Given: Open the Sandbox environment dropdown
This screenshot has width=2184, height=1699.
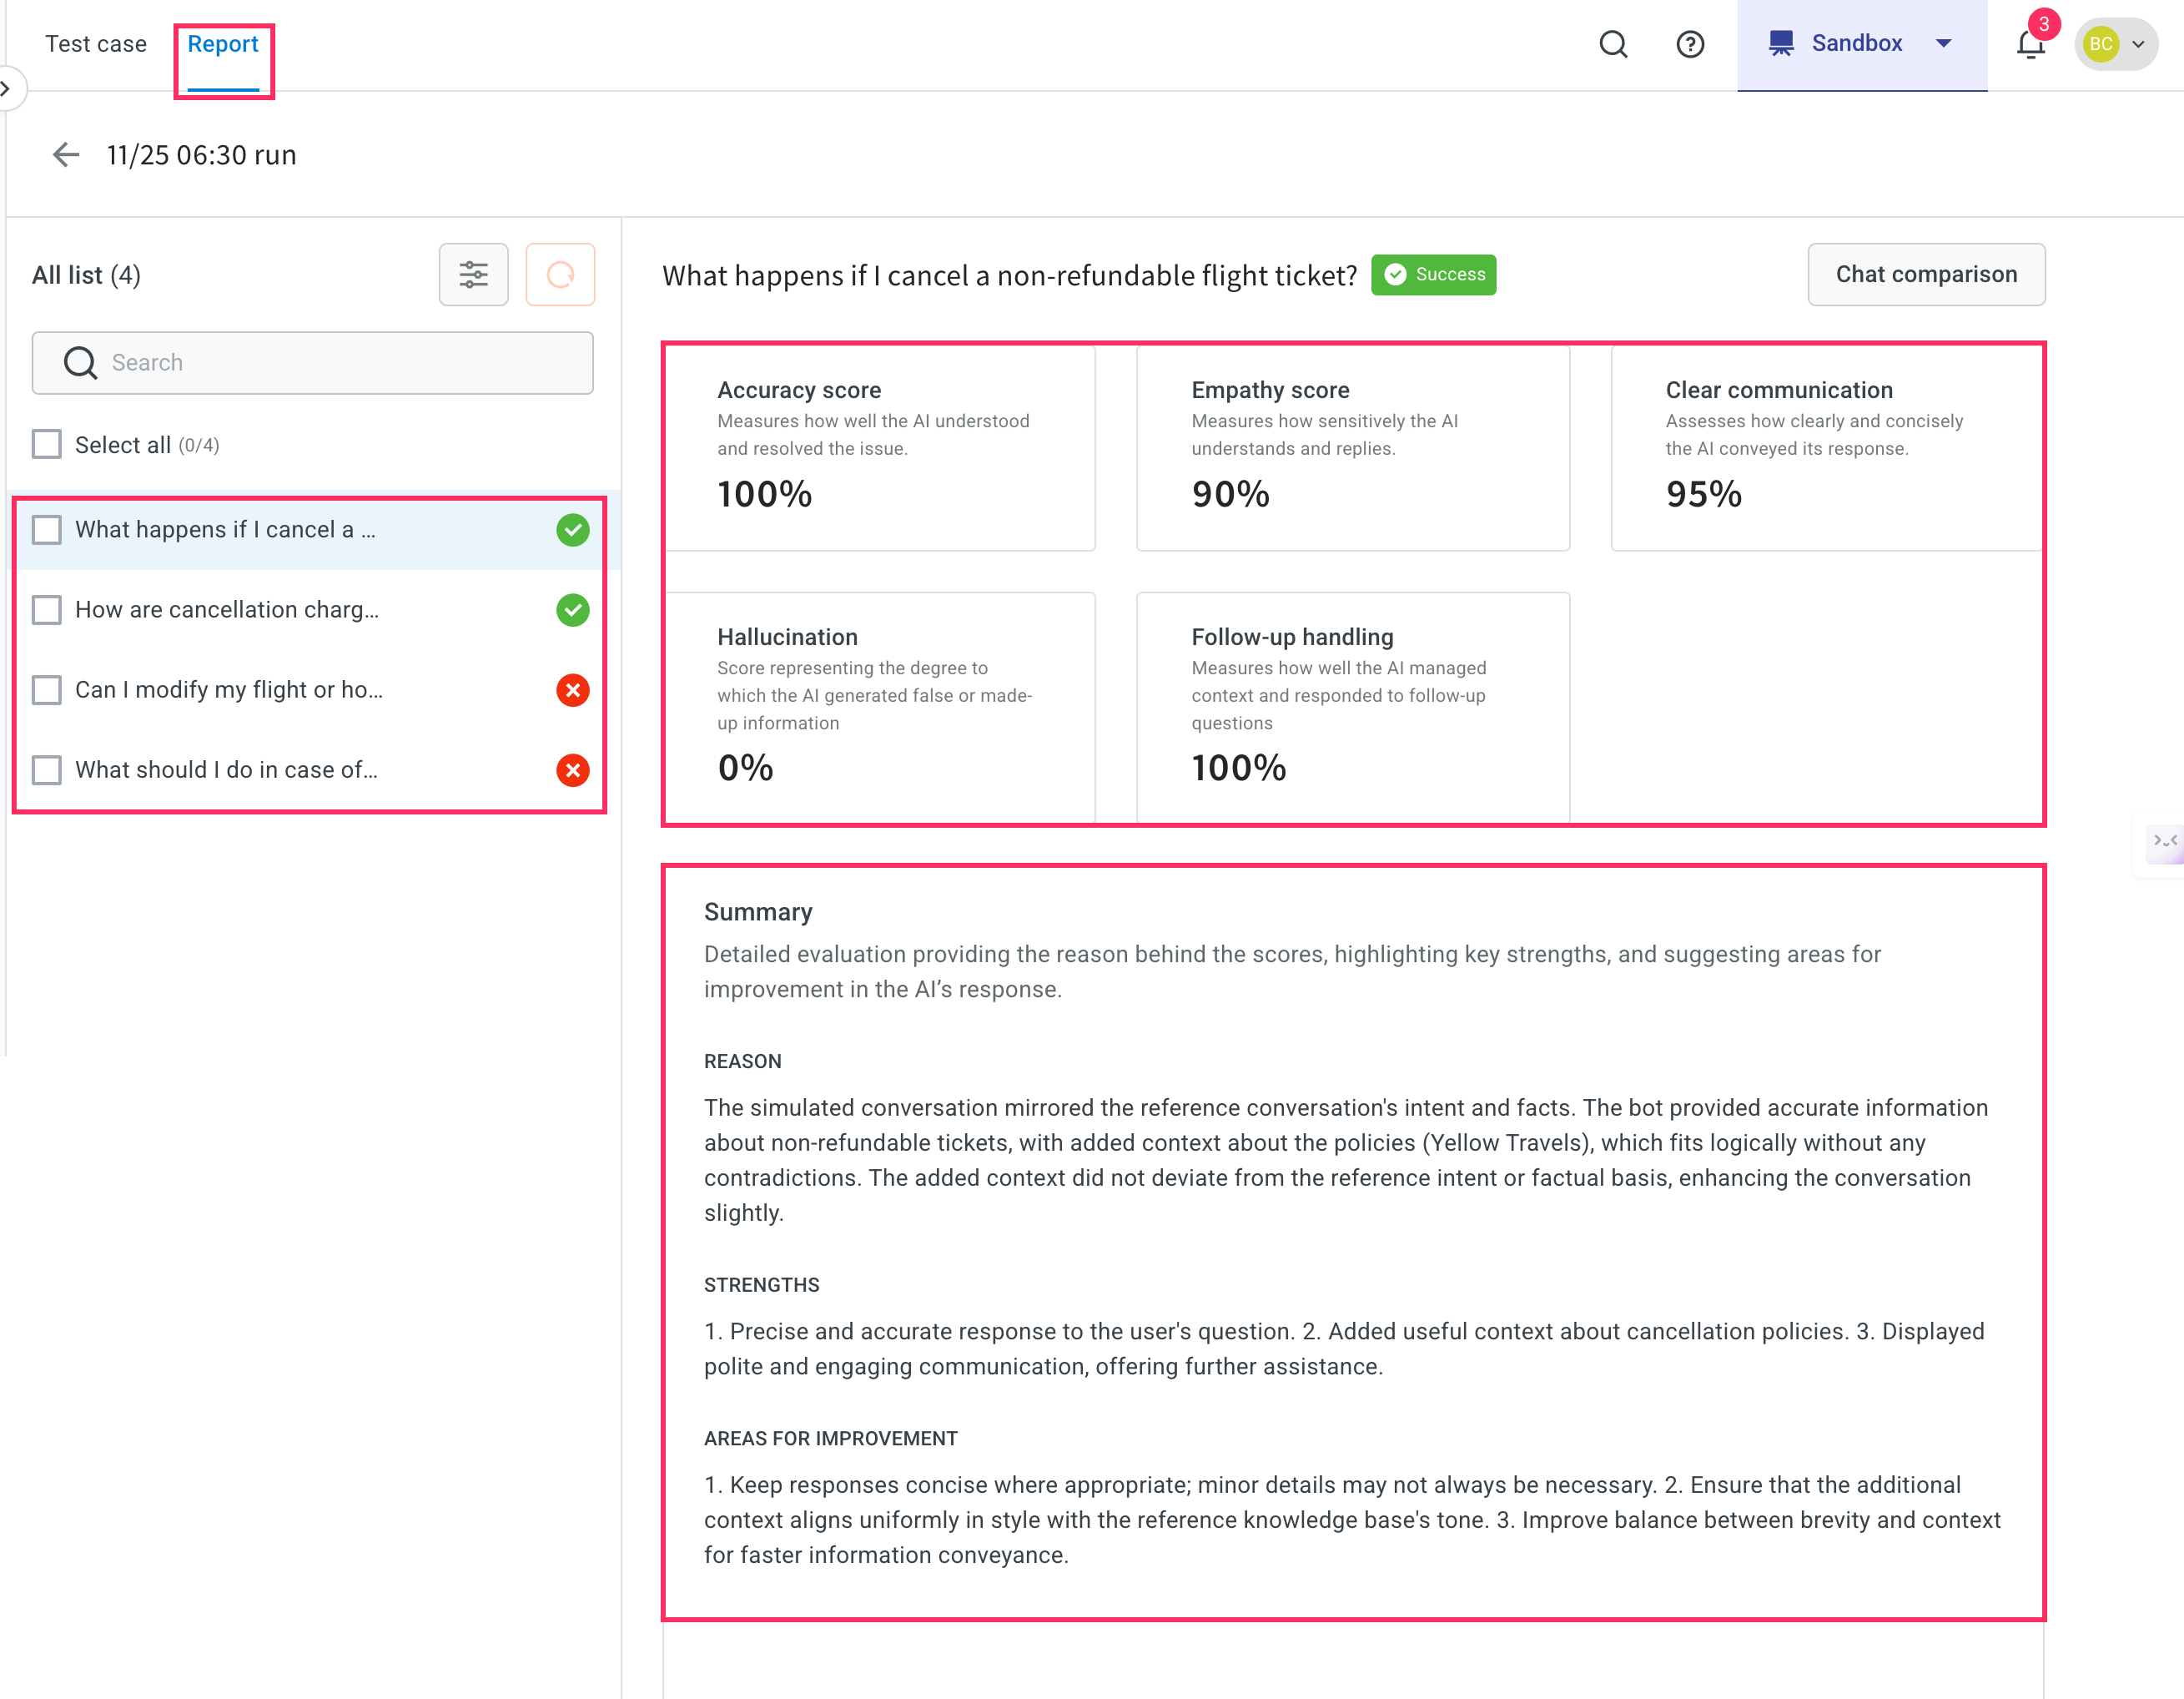Looking at the screenshot, I should click(1861, 45).
